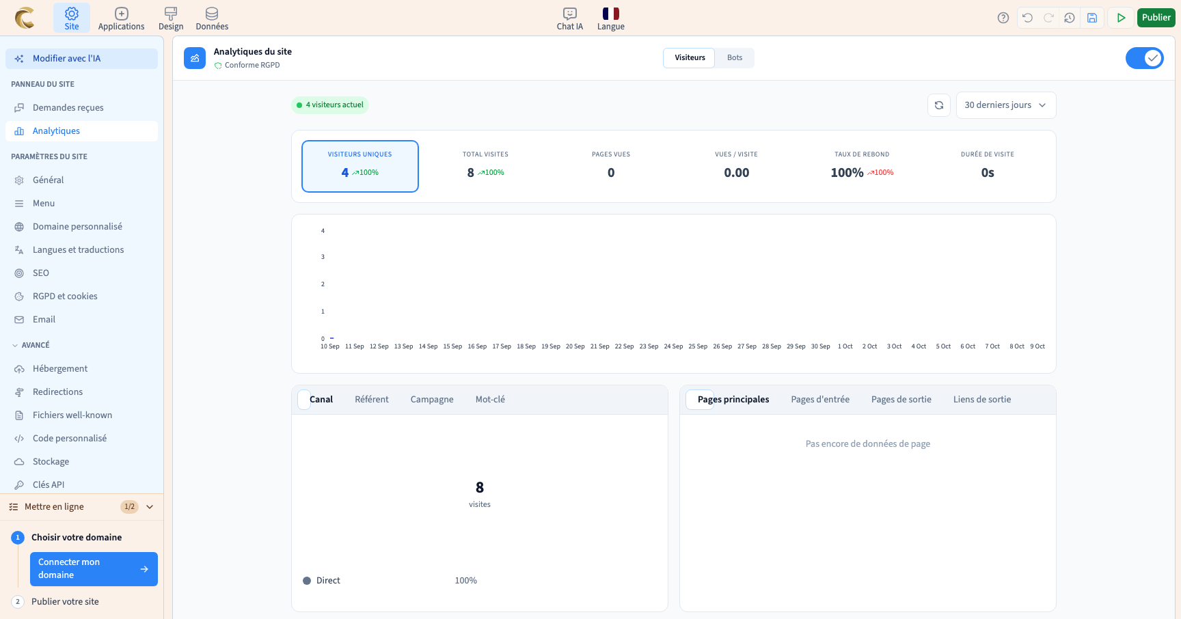Show the Liens de sortie tab
1181x619 pixels.
pos(982,400)
